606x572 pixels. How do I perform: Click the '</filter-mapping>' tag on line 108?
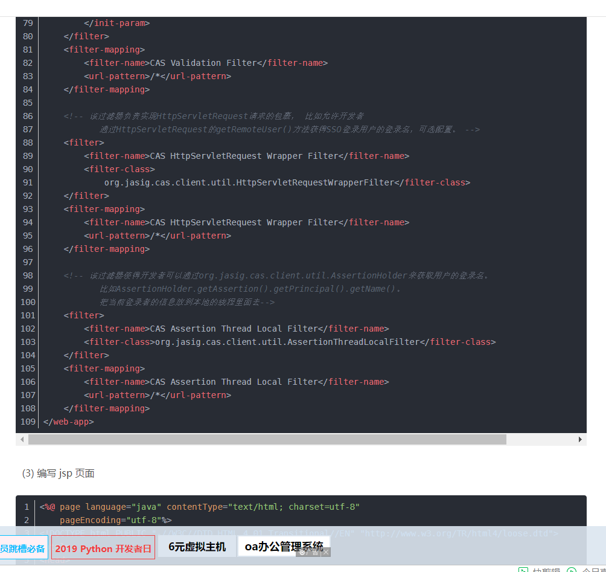pyautogui.click(x=107, y=408)
